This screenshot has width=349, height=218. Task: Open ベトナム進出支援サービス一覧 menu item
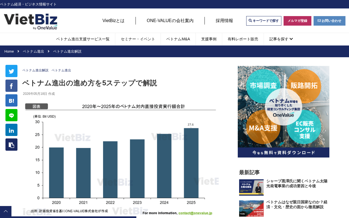[83, 39]
